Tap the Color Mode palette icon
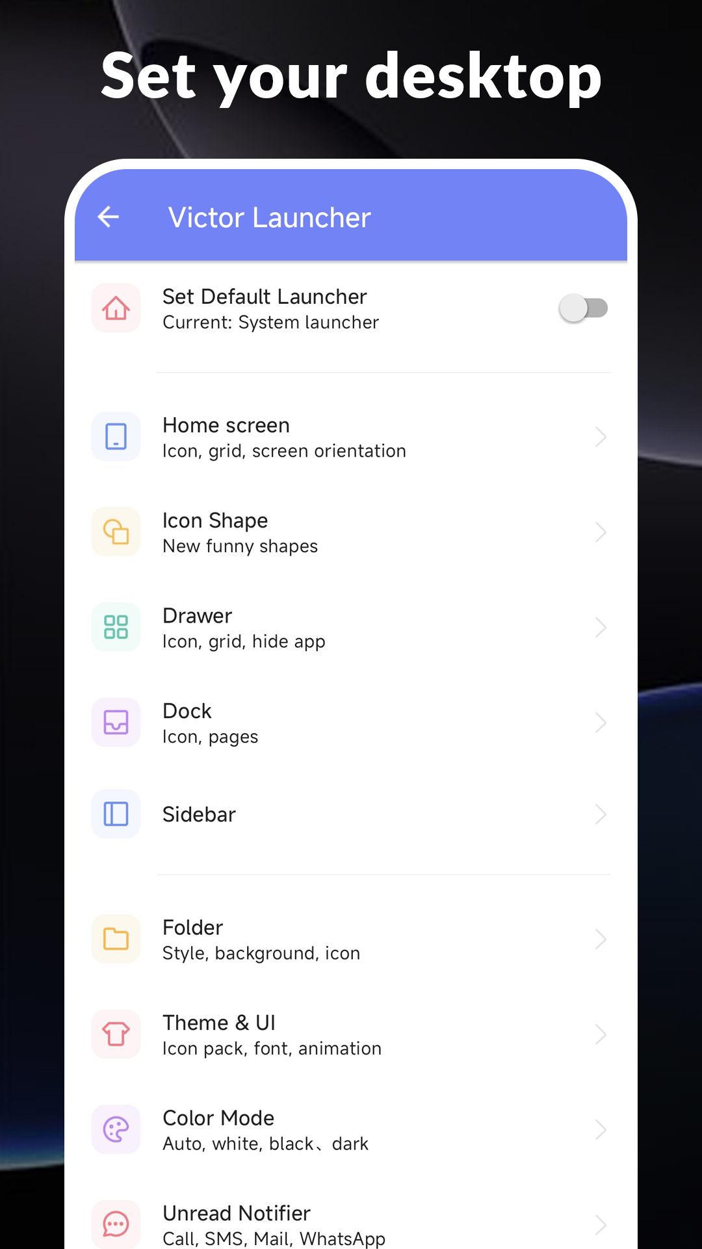The image size is (702, 1249). [116, 1129]
